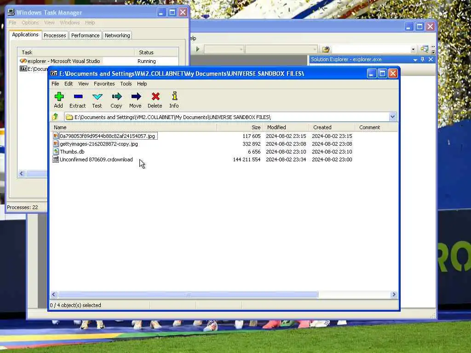471x353 pixels.
Task: Click the Visual Studio find in files icon
Action: point(326,49)
